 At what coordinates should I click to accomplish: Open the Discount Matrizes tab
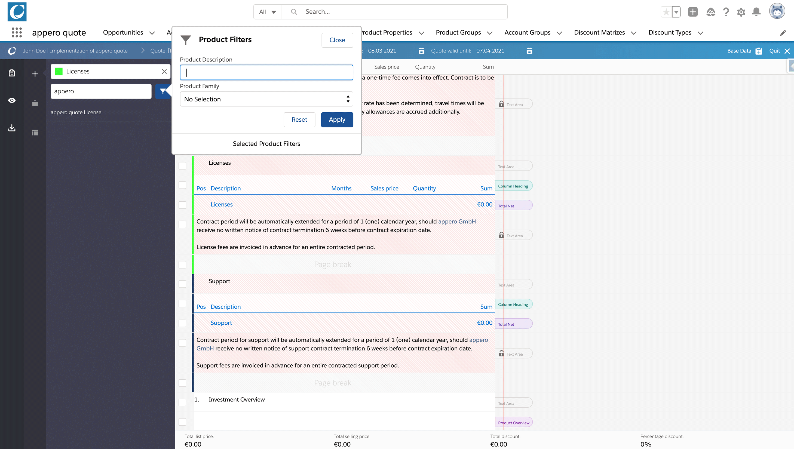pos(599,32)
